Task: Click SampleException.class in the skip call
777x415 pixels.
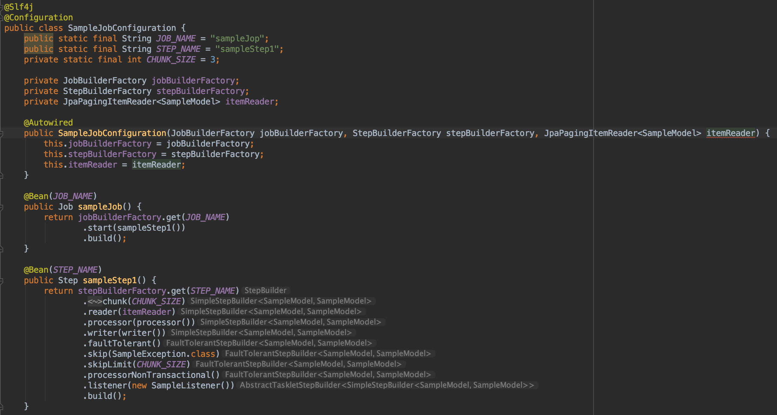Action: click(x=163, y=354)
